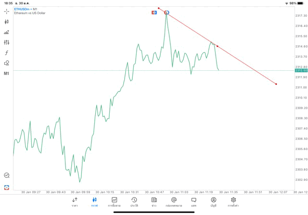Open the M1 timeframe selector
Viewport: 308px width, 215px height.
click(7, 74)
